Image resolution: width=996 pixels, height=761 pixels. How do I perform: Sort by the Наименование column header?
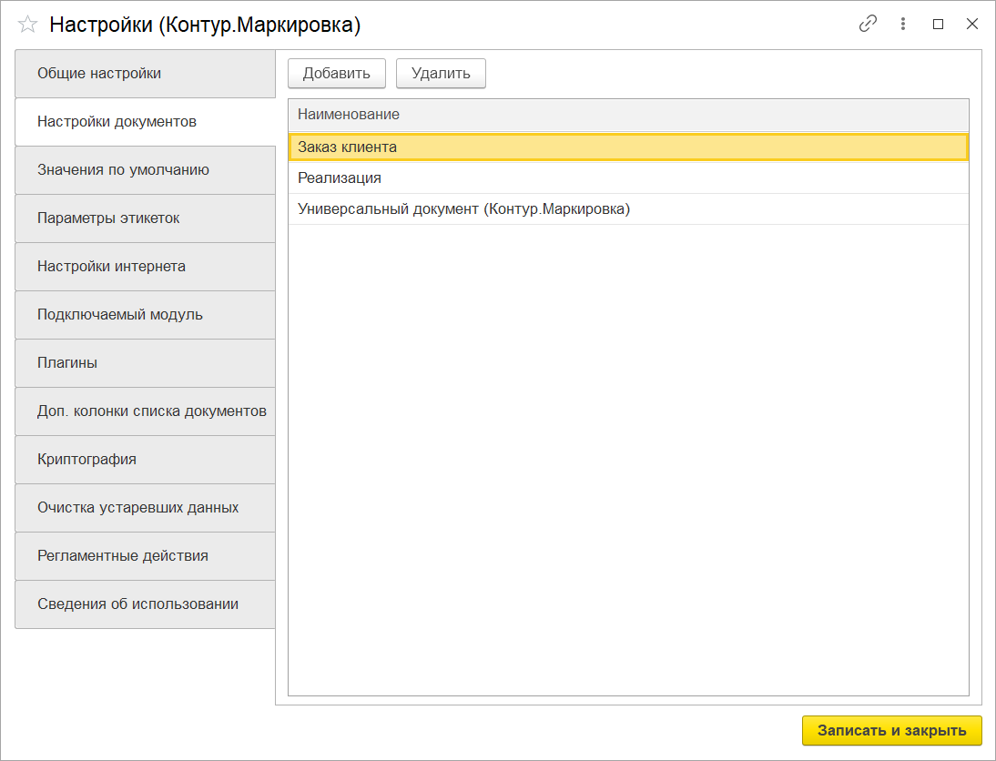(628, 115)
